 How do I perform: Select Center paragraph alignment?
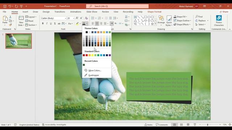tap(97, 23)
